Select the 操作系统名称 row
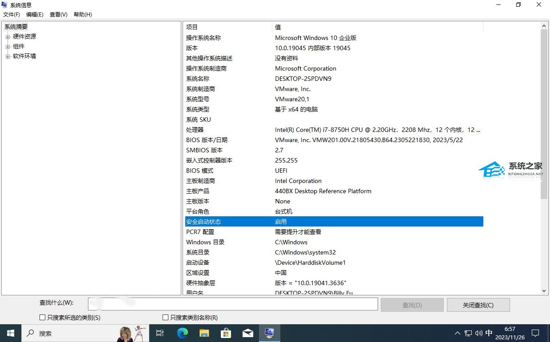550x342 pixels. 334,38
